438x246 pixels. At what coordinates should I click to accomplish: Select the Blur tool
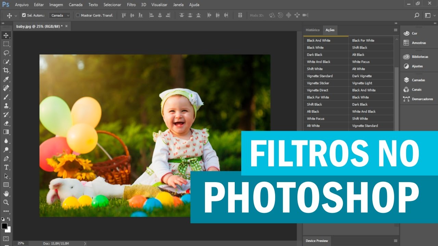click(x=6, y=141)
